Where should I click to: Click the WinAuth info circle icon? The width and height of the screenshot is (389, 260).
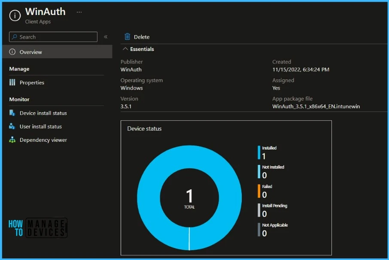click(x=15, y=16)
